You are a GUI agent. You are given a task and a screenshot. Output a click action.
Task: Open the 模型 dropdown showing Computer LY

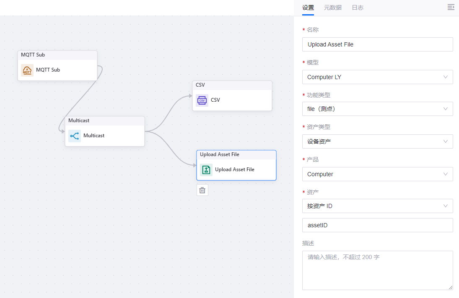coord(377,77)
